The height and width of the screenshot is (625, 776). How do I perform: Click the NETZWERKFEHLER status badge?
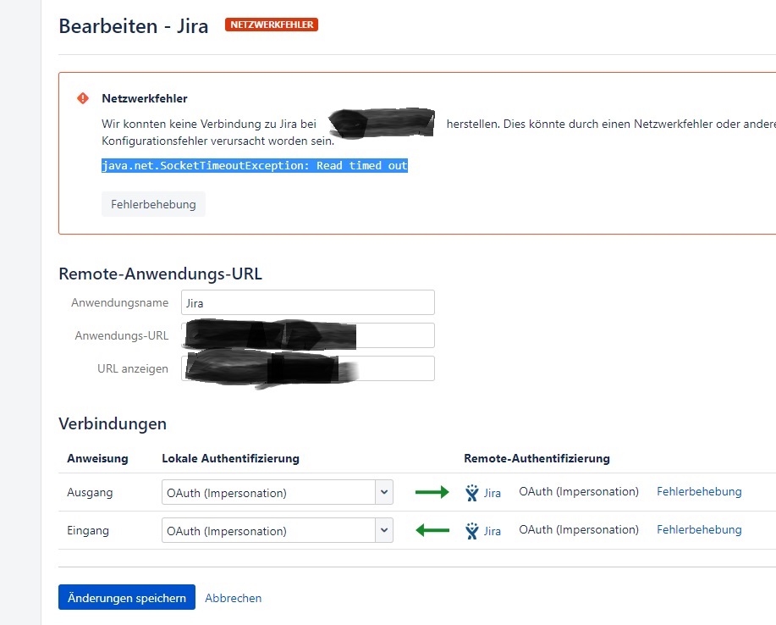(271, 25)
